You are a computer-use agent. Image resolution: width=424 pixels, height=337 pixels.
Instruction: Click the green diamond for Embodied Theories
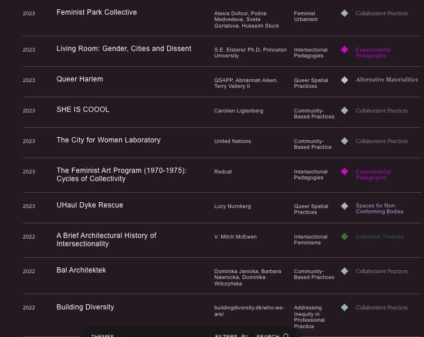coord(344,236)
